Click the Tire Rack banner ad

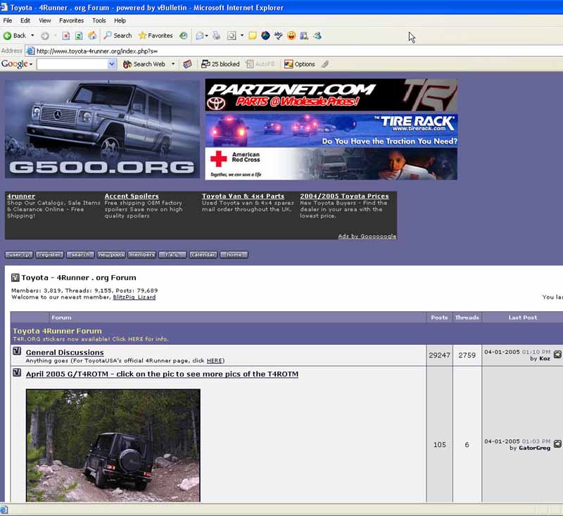coord(331,130)
